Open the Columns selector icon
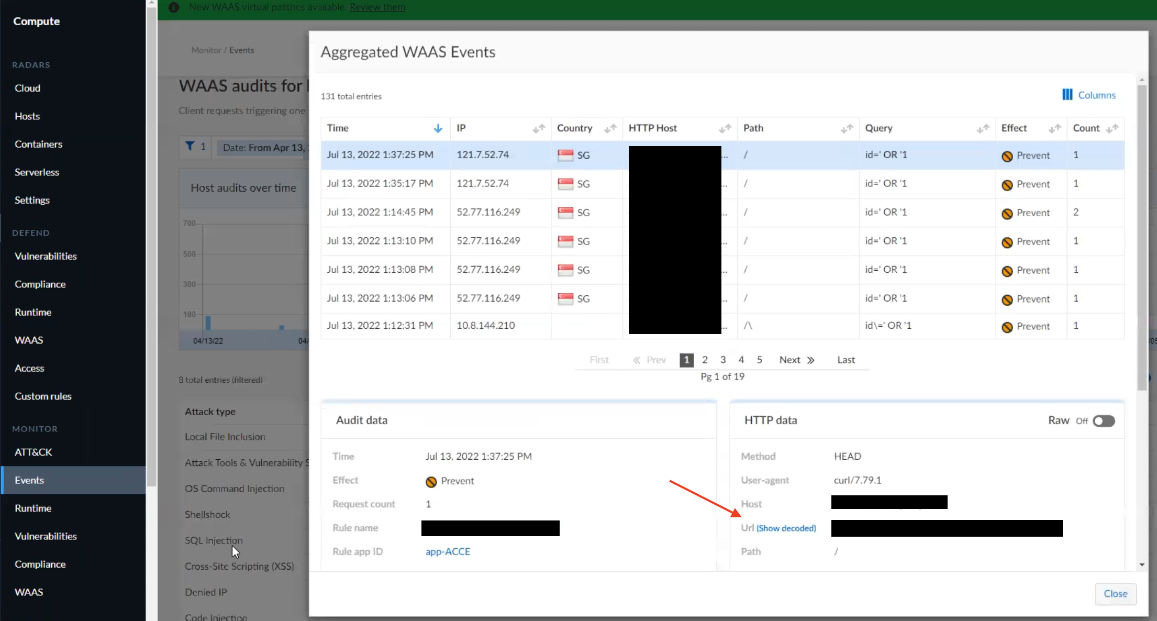1157x621 pixels. (1067, 95)
